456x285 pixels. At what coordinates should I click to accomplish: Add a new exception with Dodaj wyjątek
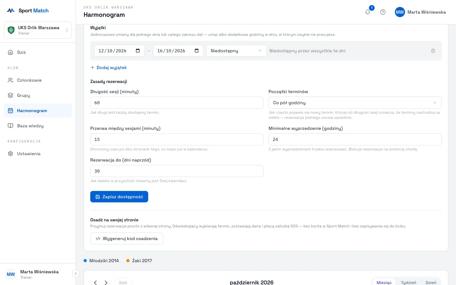[x=109, y=67]
